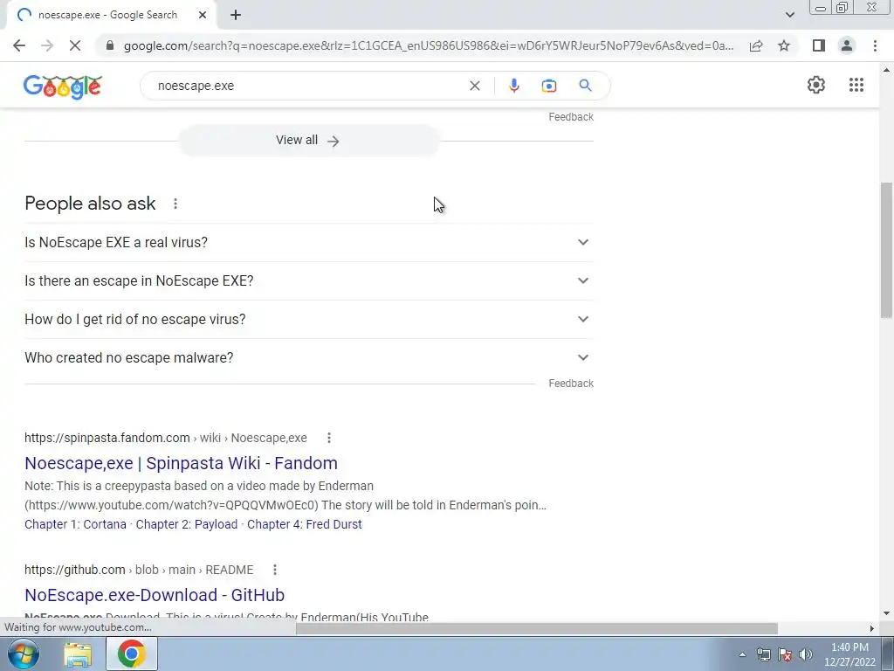Screen dimensions: 894x671
Task: Open the taskbar clock and date
Action: pos(849,654)
